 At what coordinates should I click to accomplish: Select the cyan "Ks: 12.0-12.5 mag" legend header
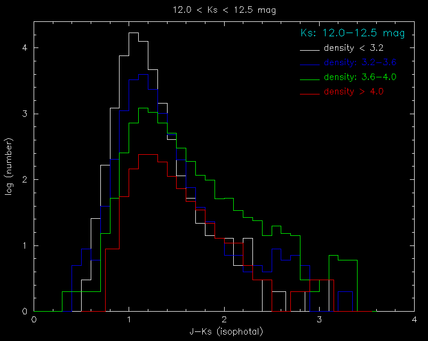point(353,33)
